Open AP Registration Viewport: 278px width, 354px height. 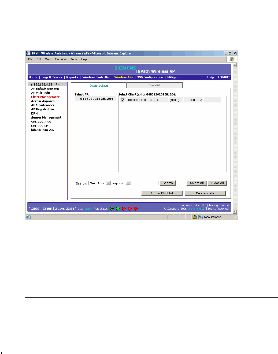pos(43,109)
